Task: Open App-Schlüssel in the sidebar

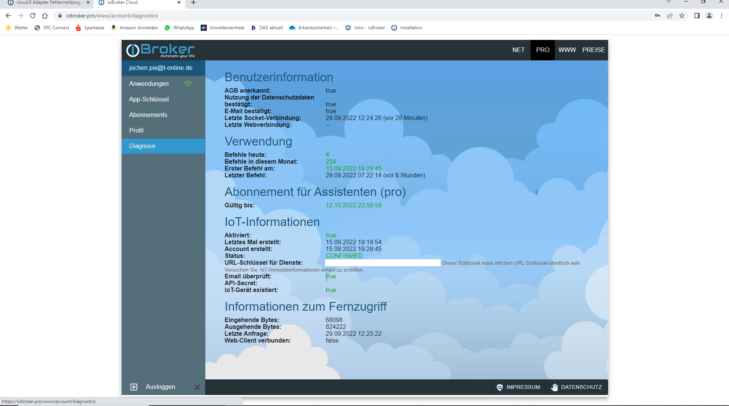Action: click(x=163, y=99)
